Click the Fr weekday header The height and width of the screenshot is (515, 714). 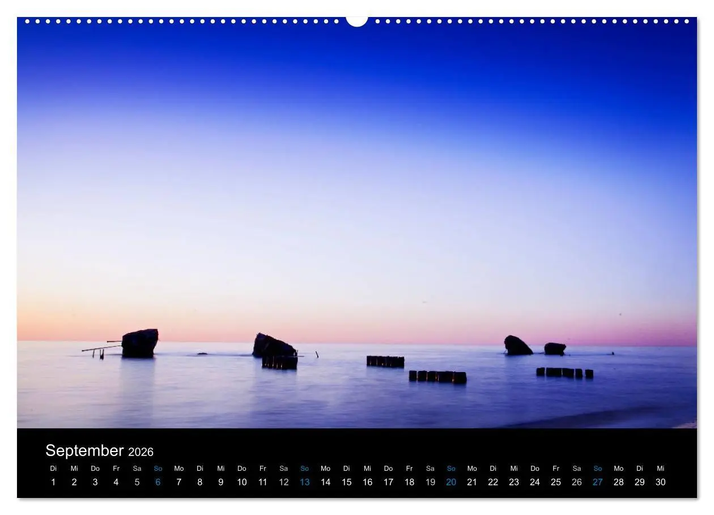[116, 468]
